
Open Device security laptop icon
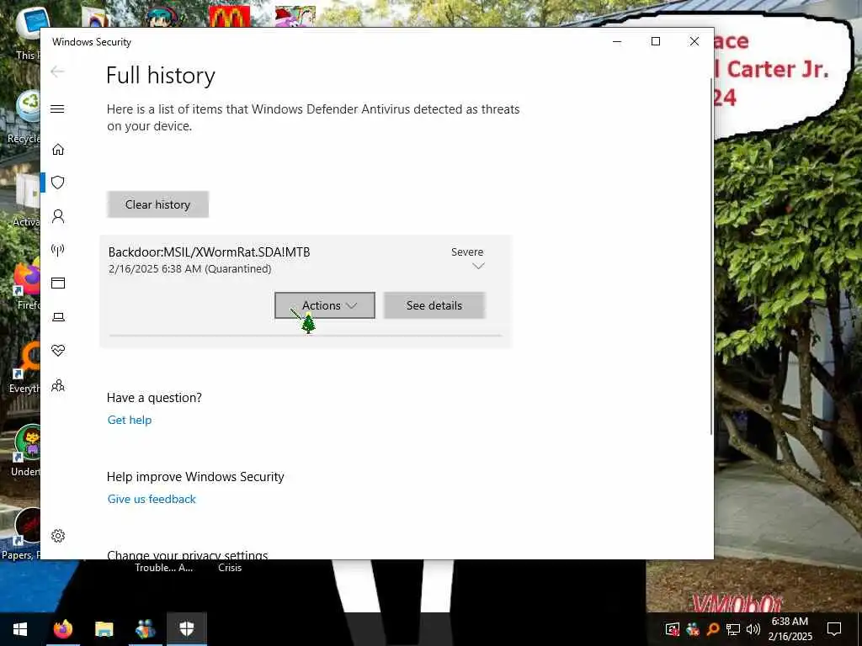58,317
